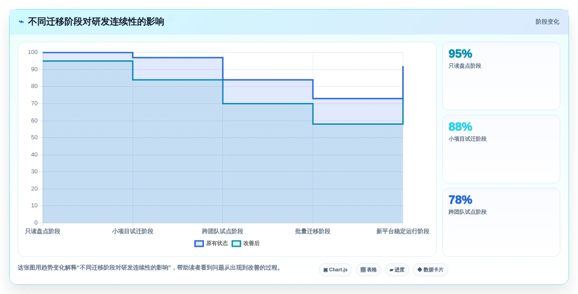The width and height of the screenshot is (578, 294).
Task: Open the 78% 跨团队试点阶段 card
Action: tap(501, 222)
